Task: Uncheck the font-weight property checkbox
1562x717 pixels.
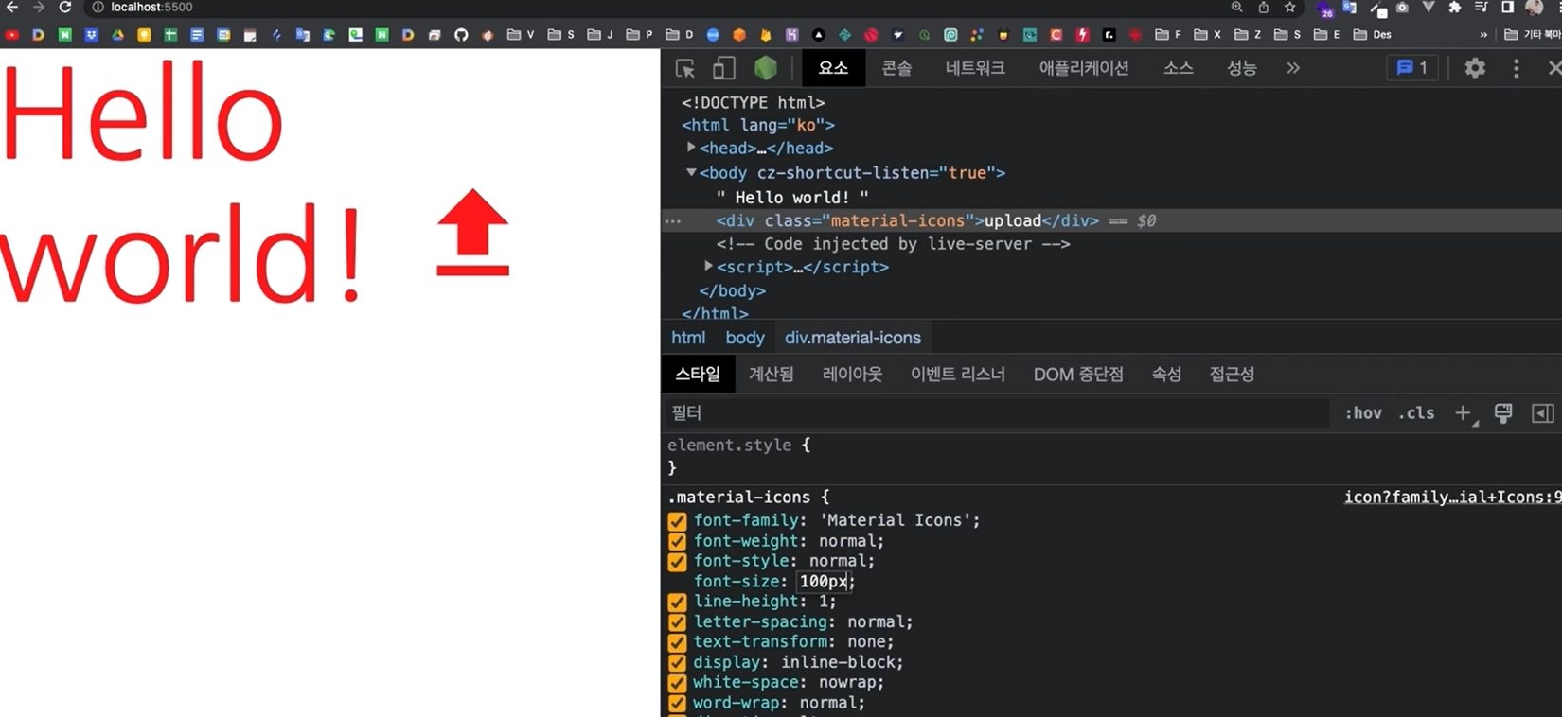Action: click(x=677, y=541)
